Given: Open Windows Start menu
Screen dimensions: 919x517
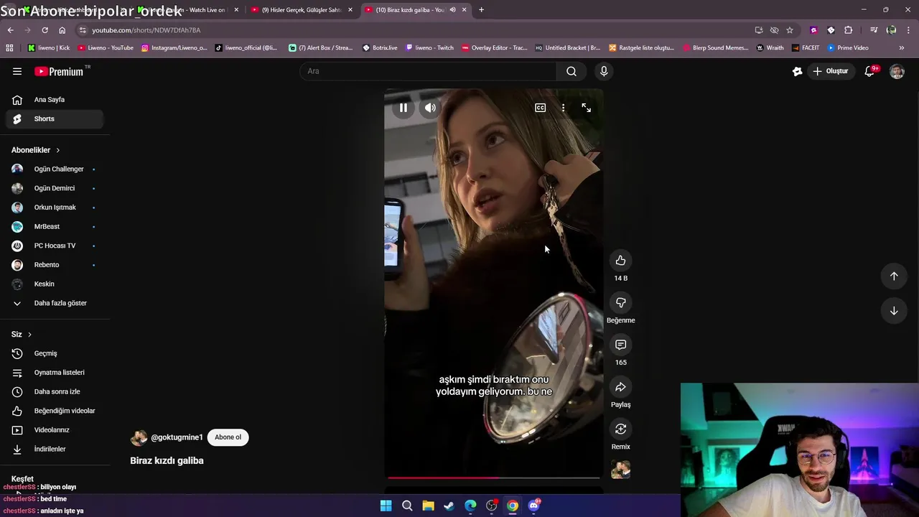Looking at the screenshot, I should pyautogui.click(x=386, y=506).
